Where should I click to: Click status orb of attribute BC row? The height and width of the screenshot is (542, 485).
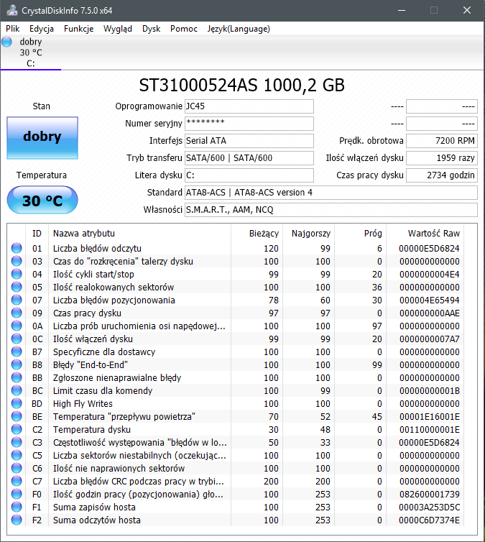(x=17, y=390)
